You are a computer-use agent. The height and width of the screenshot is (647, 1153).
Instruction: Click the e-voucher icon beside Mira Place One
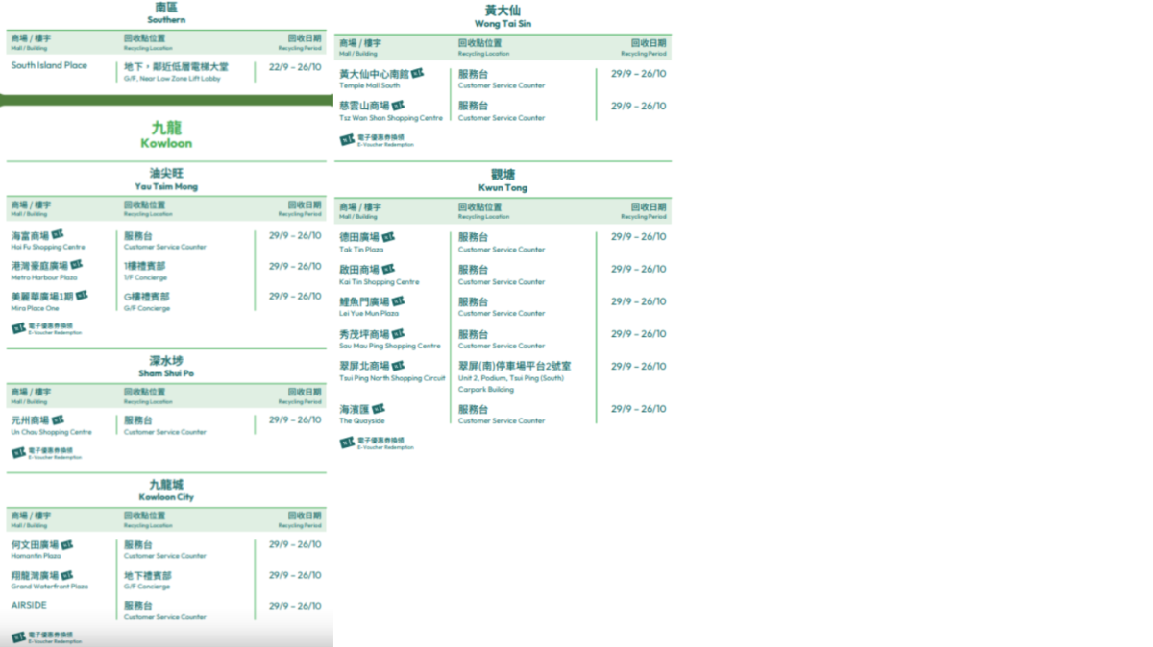click(x=82, y=295)
